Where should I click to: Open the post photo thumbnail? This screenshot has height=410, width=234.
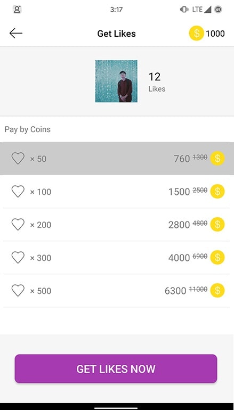tap(116, 81)
